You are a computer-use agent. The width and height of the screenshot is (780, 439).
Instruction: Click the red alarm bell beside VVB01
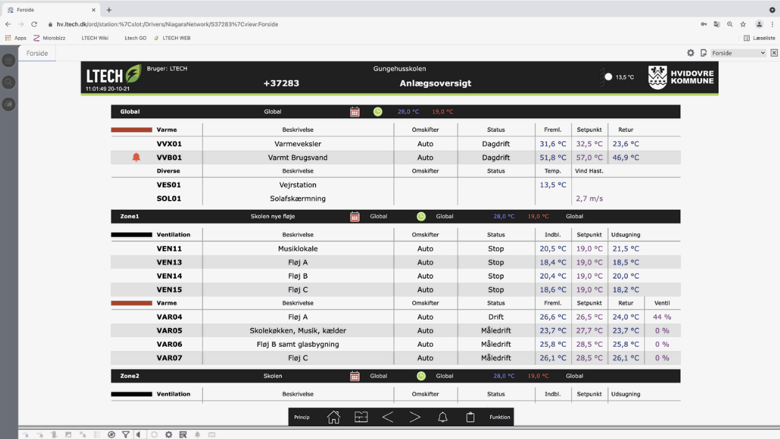click(x=136, y=157)
